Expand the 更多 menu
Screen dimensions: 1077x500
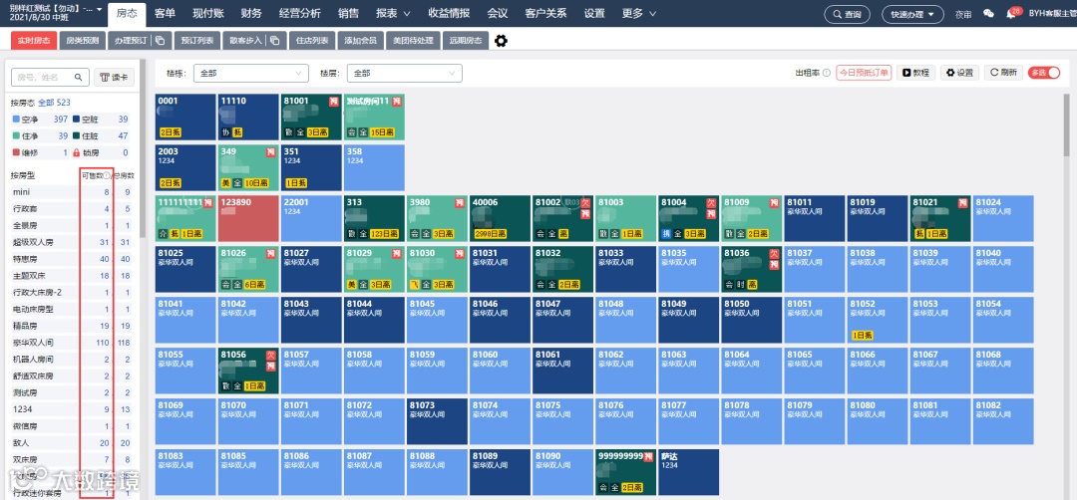click(x=639, y=14)
